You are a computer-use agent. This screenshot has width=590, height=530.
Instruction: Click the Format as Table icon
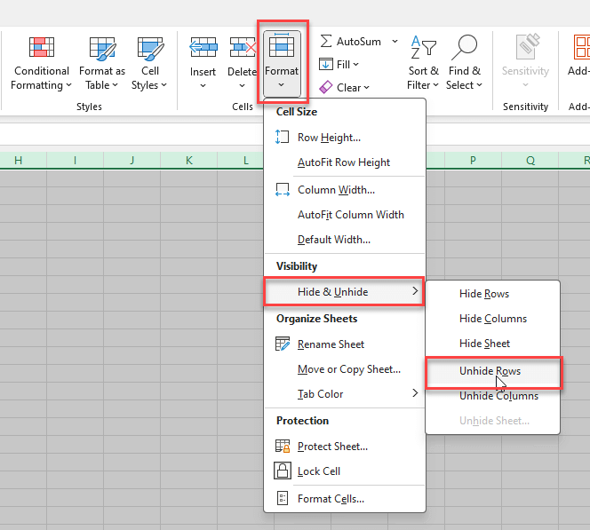click(x=102, y=49)
